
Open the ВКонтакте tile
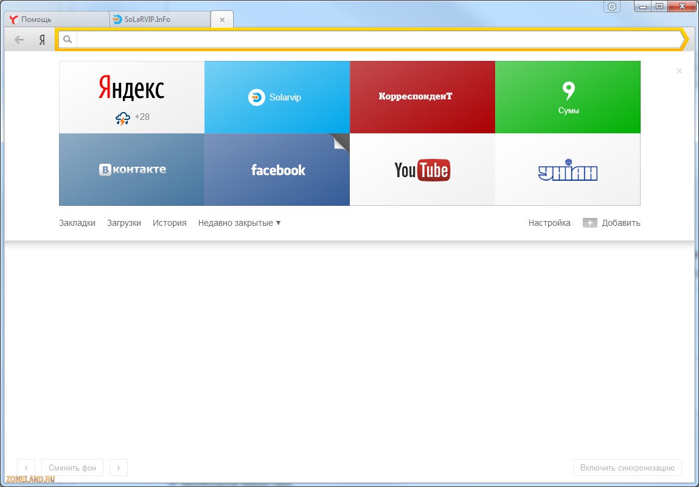click(131, 169)
